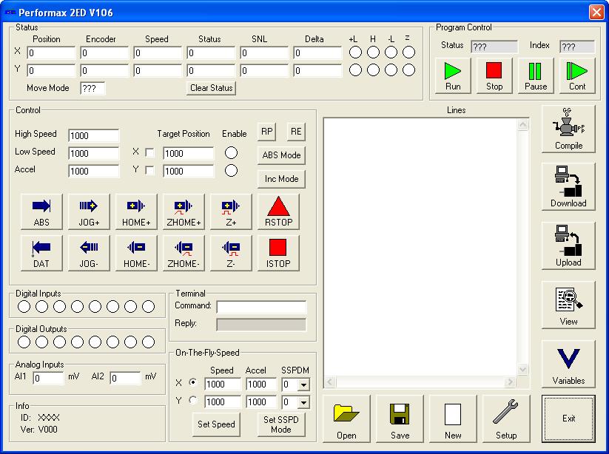This screenshot has width=609, height=454.
Task: Click the Lines vertical scrollbar up arrow
Action: click(522, 124)
